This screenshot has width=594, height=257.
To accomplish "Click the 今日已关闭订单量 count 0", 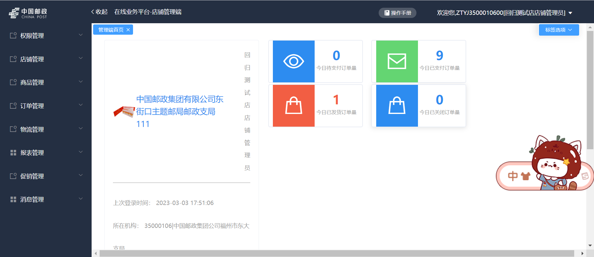I will 440,100.
